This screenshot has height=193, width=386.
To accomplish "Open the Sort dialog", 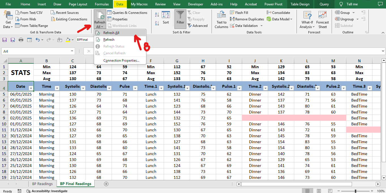I will (x=166, y=18).
